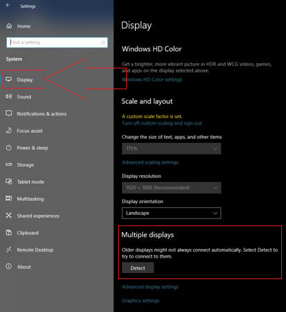Open the Multitasking section

pyautogui.click(x=30, y=199)
